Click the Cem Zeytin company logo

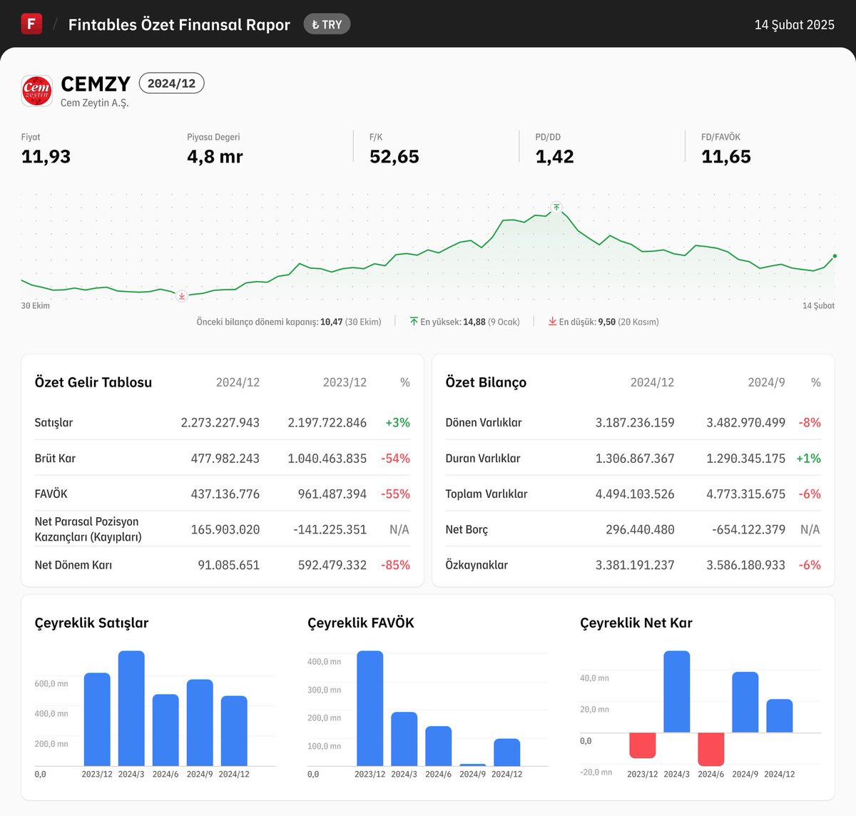pos(36,91)
